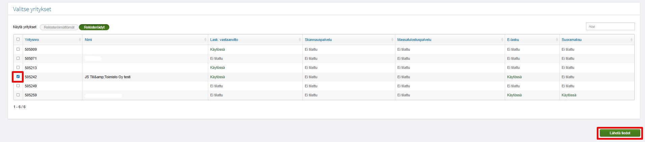This screenshot has height=142, width=645.
Task: Click Käytössä in Suoramaksu column of 505259
Action: point(569,95)
